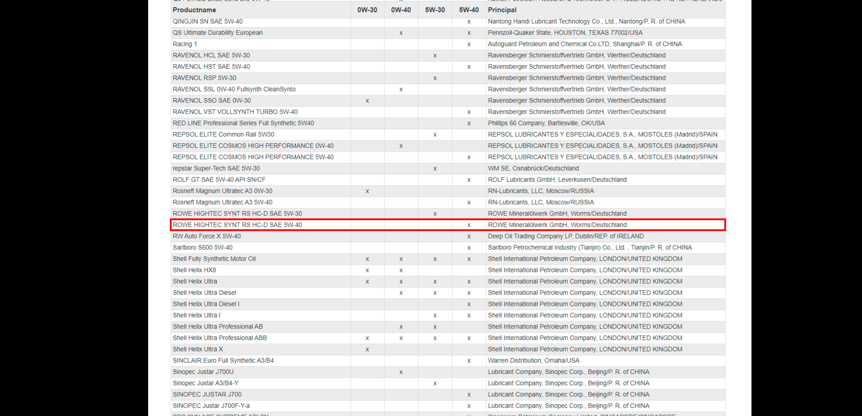Click Sinopec Justar J700U product name
862x416 pixels.
(203, 372)
